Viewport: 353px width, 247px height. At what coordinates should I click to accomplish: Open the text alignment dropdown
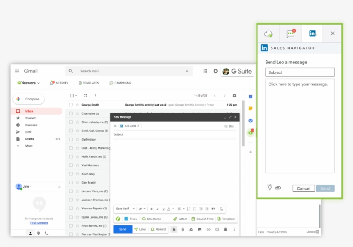181,209
